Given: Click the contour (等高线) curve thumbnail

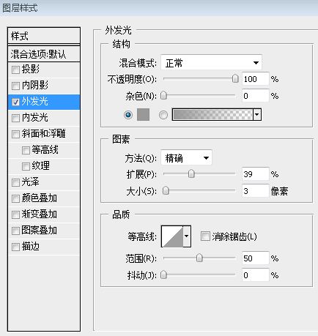Looking at the screenshot, I should pos(172,236).
